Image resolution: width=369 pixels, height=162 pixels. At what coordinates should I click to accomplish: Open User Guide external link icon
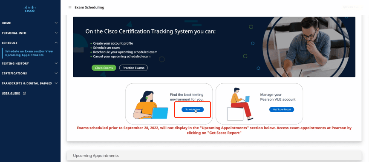pyautogui.click(x=24, y=93)
